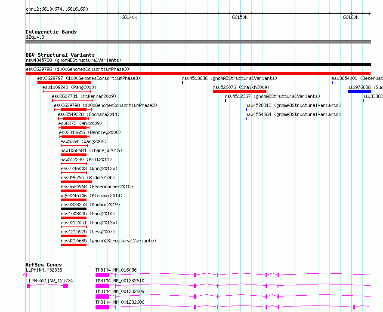Click the left exon of LLPH-AS1
Viewport: 383px width, 312px height.
pyautogui.click(x=28, y=286)
